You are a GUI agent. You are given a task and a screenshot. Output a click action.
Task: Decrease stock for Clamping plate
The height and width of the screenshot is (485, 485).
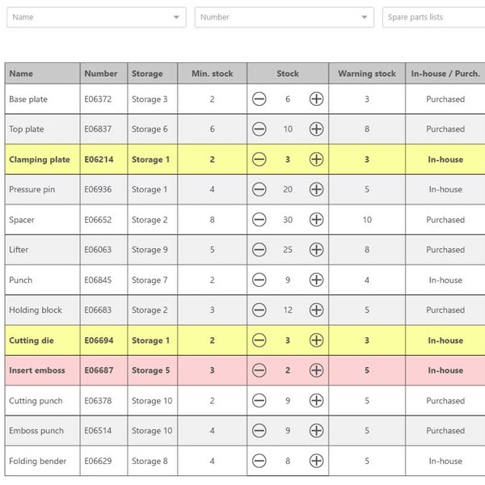(259, 159)
